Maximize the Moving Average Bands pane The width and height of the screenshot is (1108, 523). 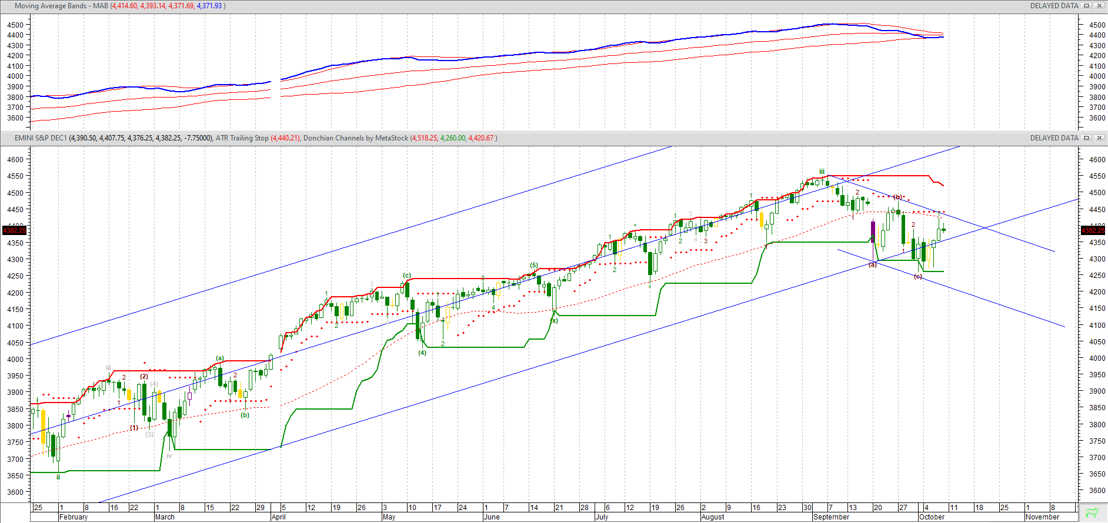1087,6
